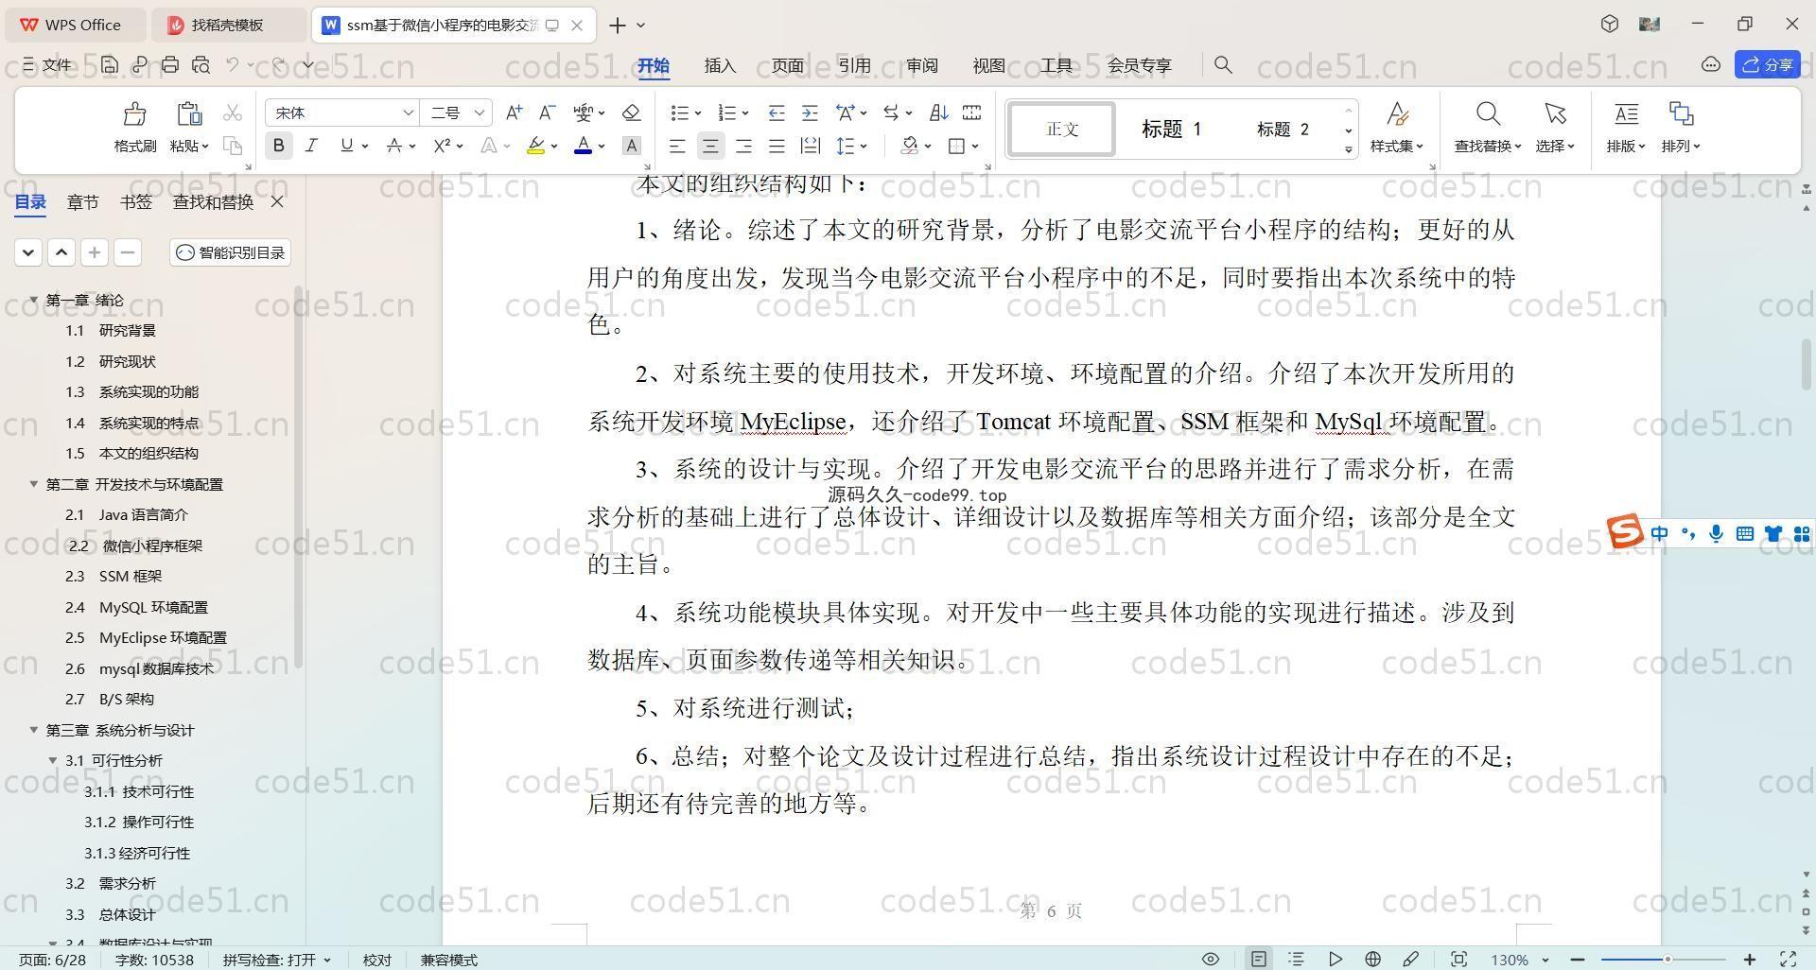Click the Print icon in quick access bar
The width and height of the screenshot is (1816, 970).
(x=170, y=64)
